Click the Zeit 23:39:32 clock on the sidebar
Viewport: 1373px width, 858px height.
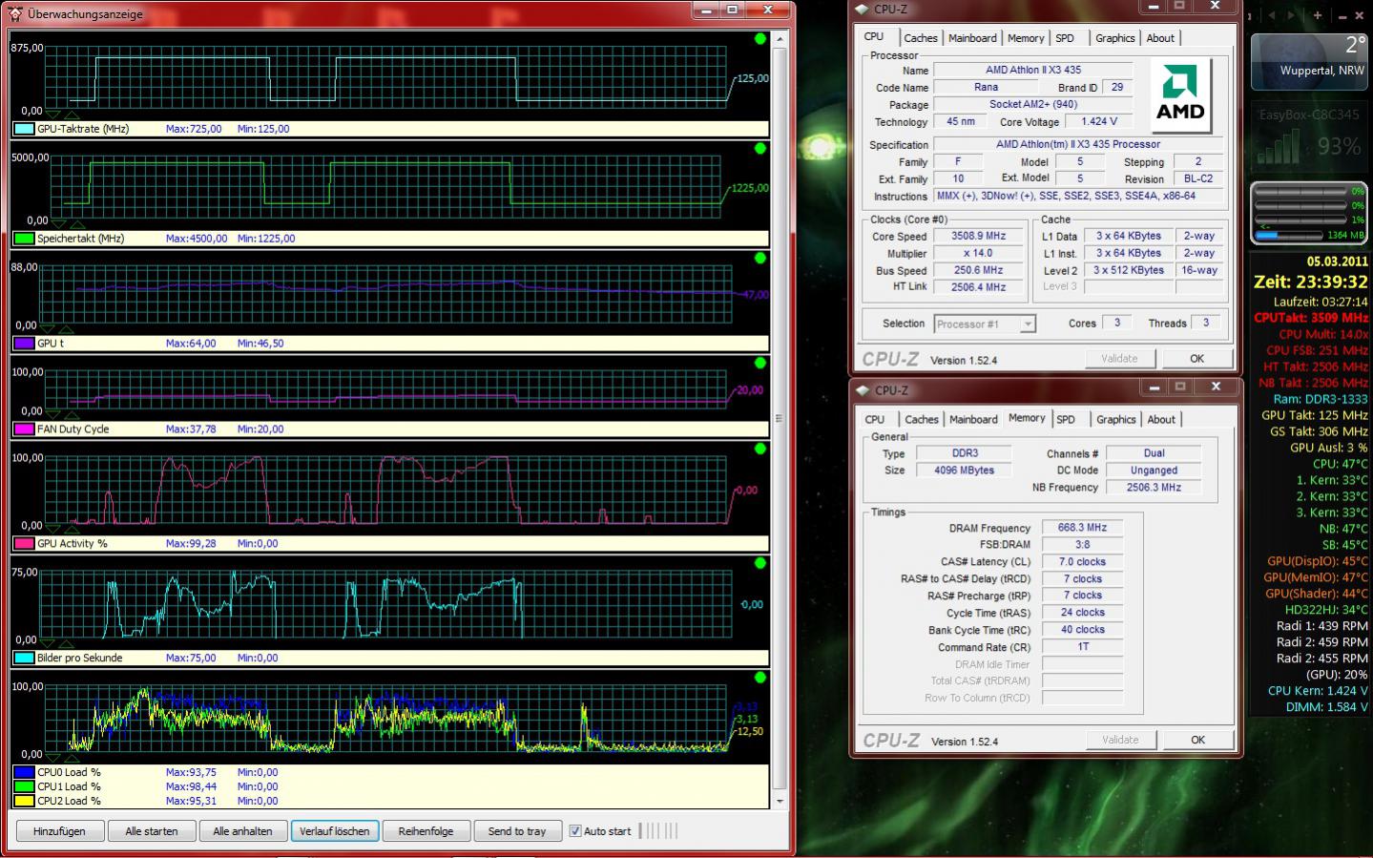click(1311, 282)
